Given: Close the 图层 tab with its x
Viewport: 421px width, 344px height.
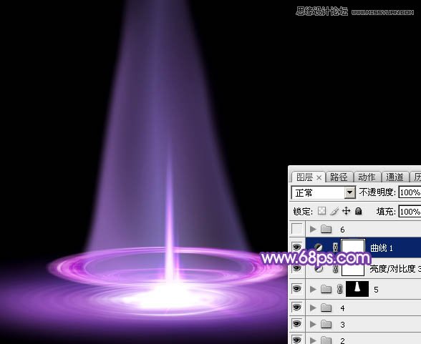Looking at the screenshot, I should [319, 178].
